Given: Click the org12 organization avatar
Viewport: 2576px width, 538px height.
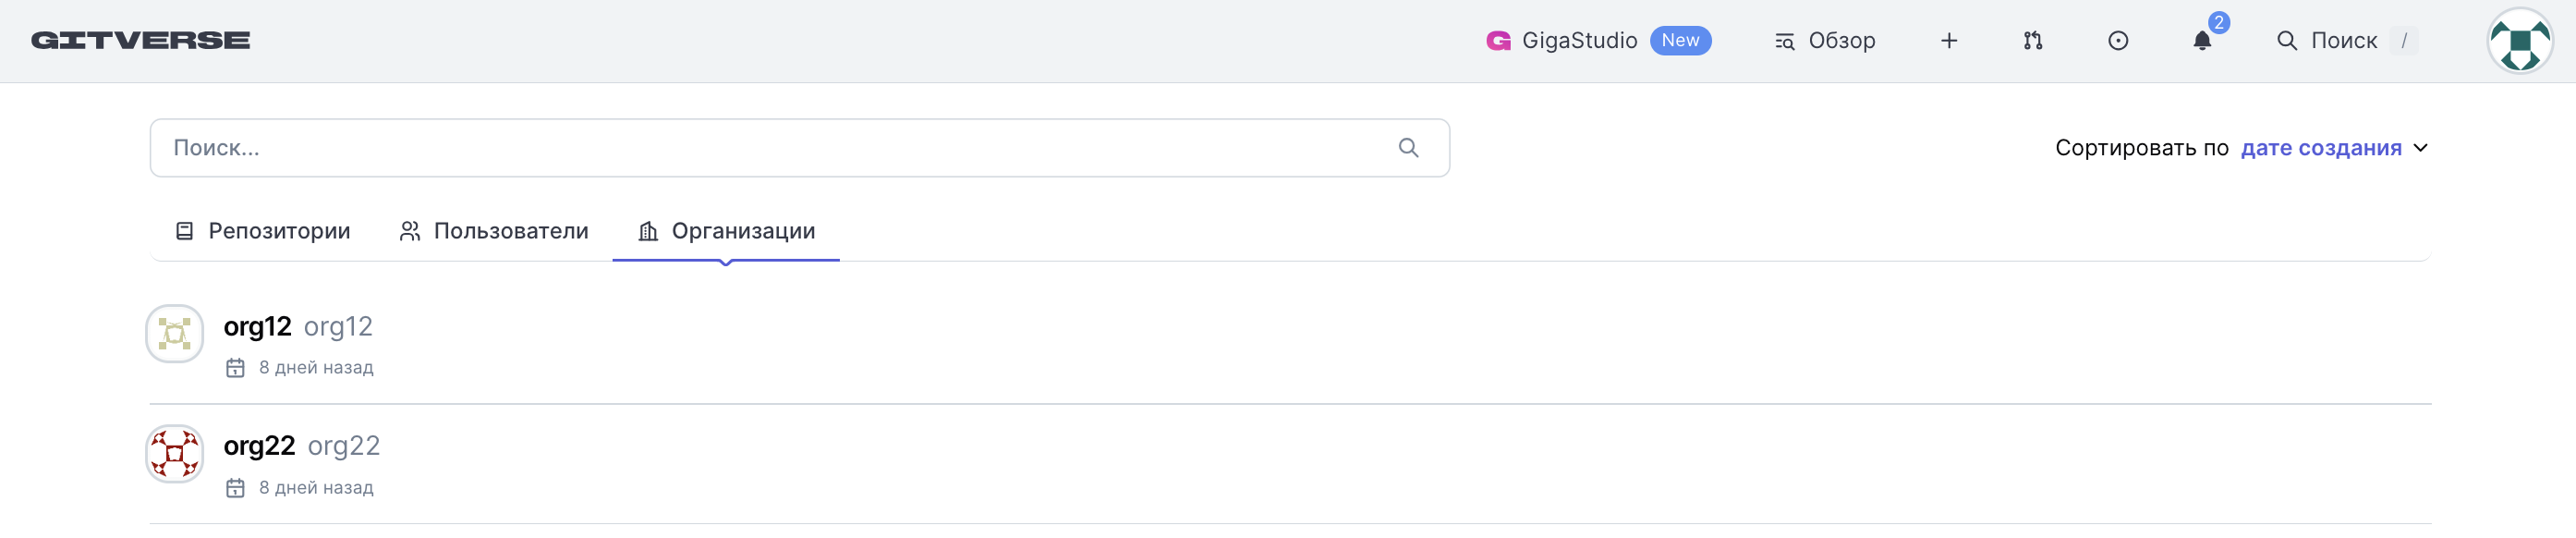Looking at the screenshot, I should [175, 334].
